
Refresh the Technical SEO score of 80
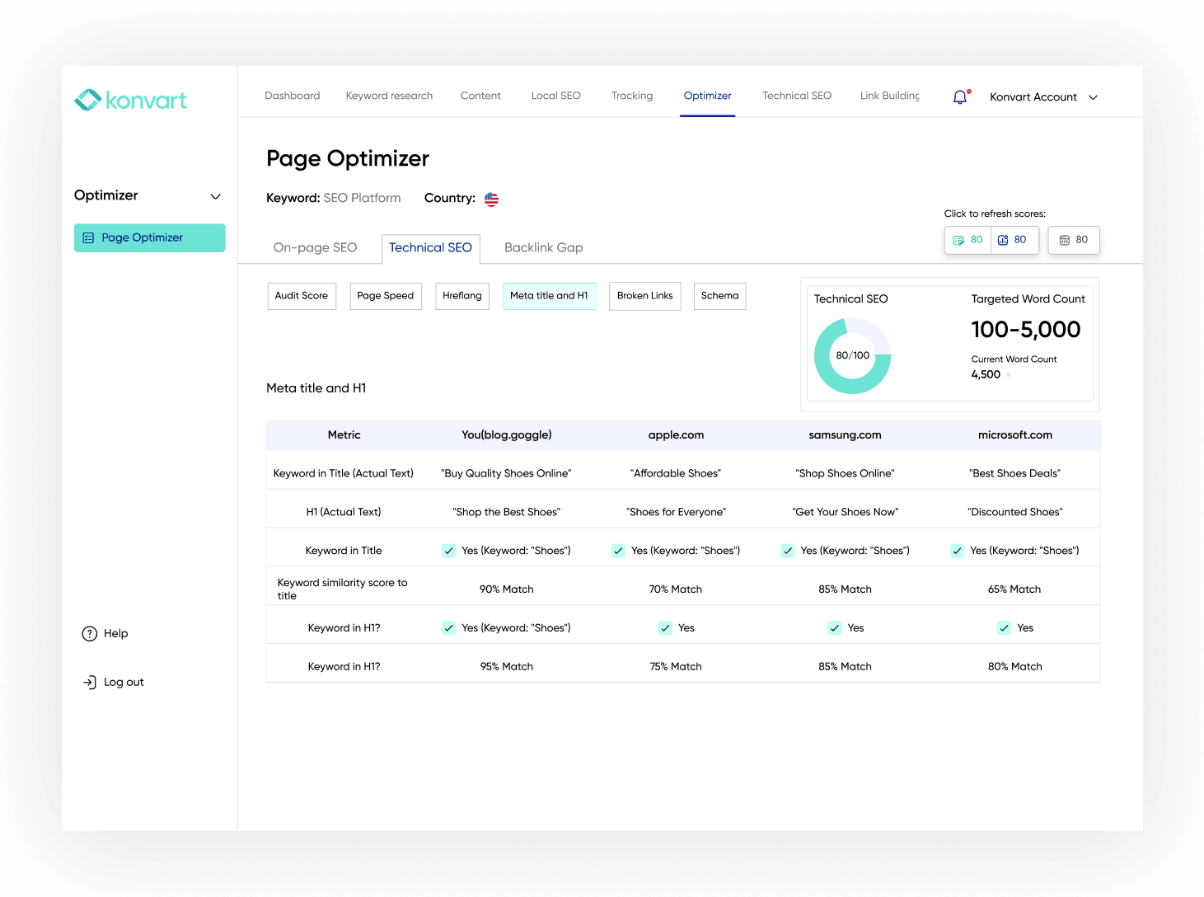coord(1014,240)
